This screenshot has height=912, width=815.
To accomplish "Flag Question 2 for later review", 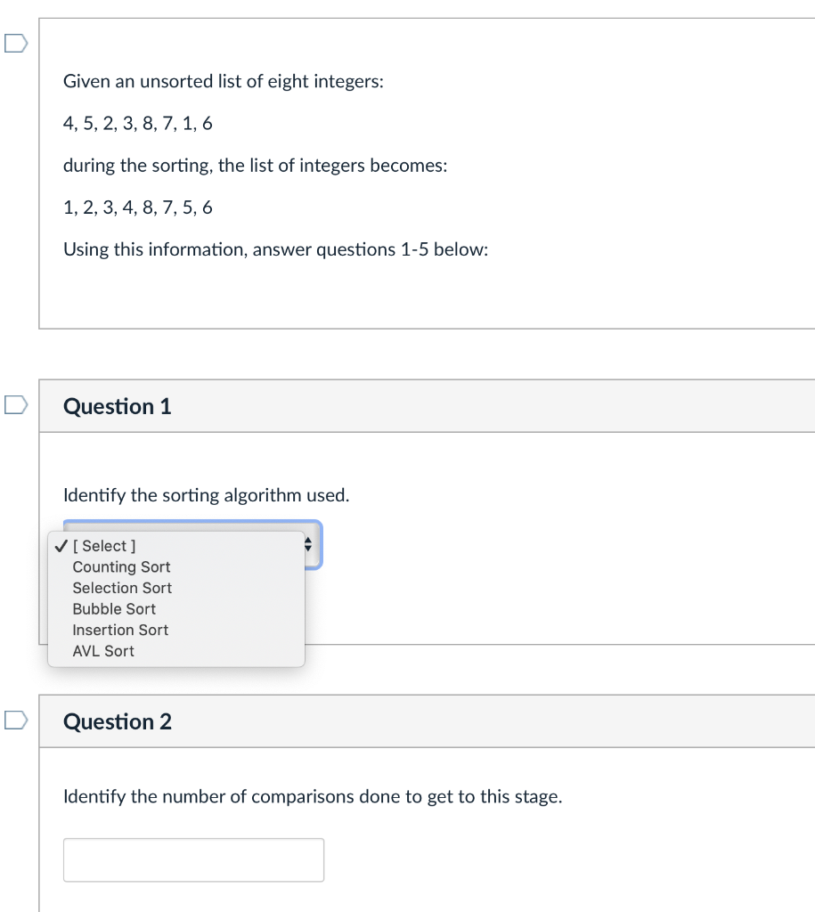I will 14,720.
